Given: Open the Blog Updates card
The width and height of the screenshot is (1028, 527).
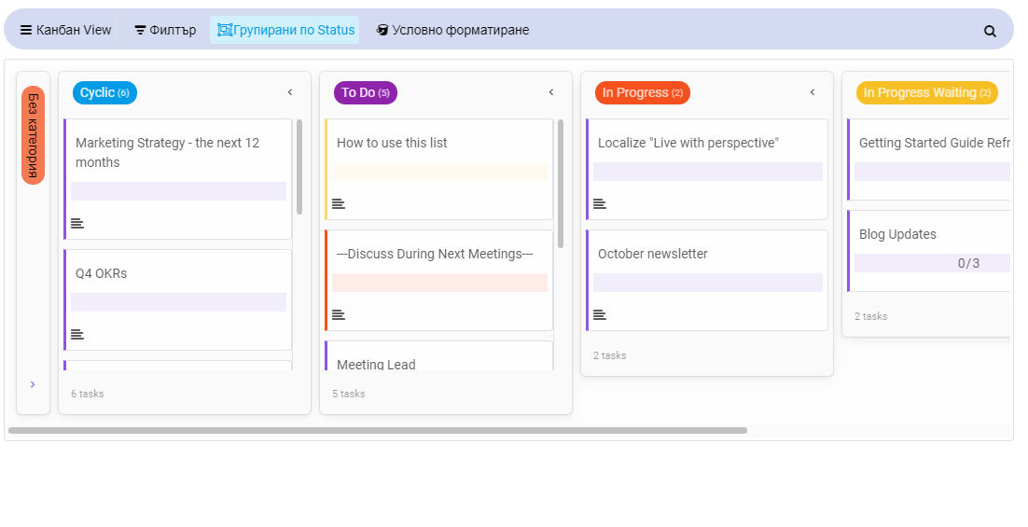Looking at the screenshot, I should (x=929, y=250).
